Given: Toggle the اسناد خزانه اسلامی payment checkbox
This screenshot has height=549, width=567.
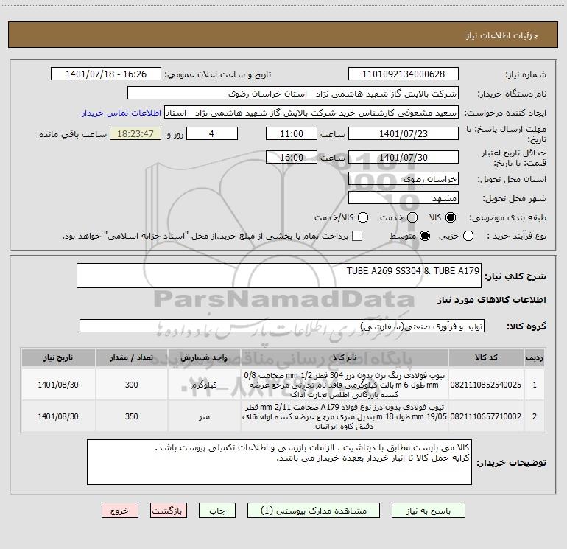Looking at the screenshot, I should point(357,236).
